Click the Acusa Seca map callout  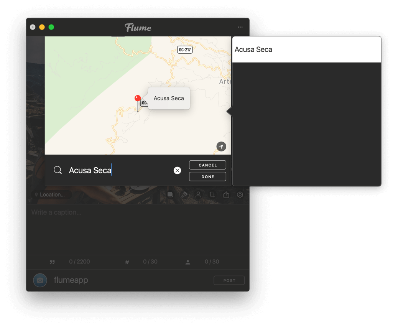[x=169, y=98]
